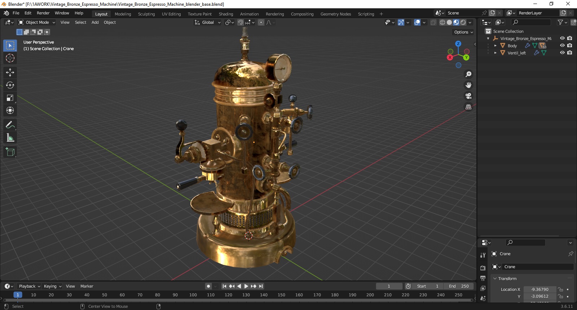Screen dimensions: 577x310
Task: Open the Tool properties tab icon
Action: pyautogui.click(x=483, y=255)
